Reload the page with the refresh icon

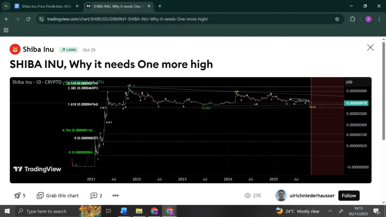tap(28, 19)
